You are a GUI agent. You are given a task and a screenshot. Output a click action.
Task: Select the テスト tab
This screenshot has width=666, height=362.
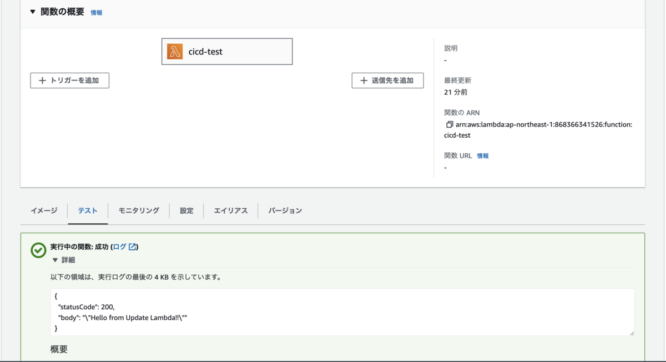coord(88,211)
